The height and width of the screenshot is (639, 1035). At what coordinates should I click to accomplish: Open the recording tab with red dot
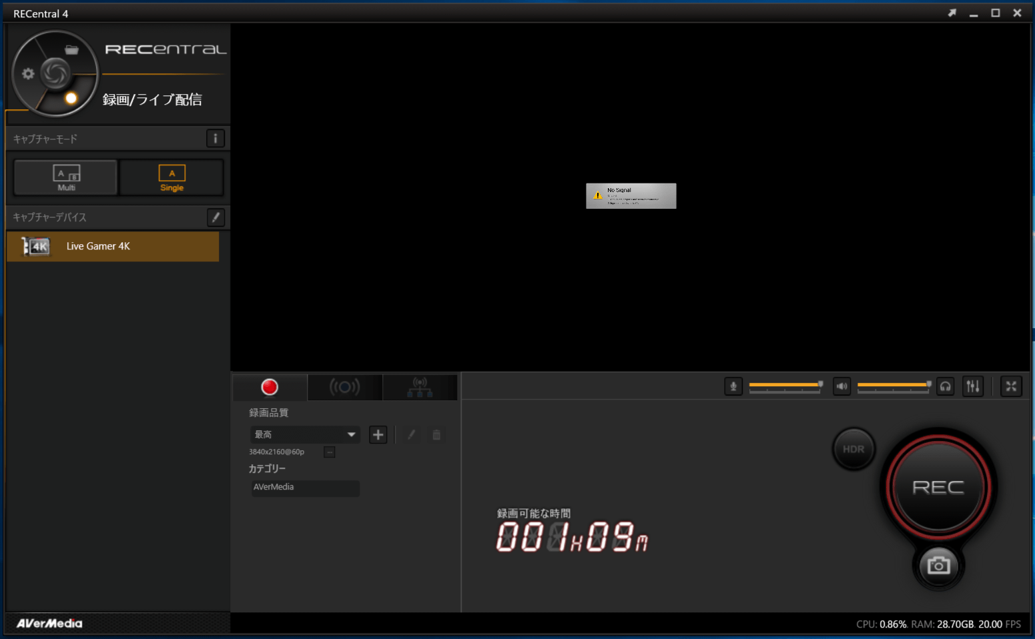click(270, 388)
